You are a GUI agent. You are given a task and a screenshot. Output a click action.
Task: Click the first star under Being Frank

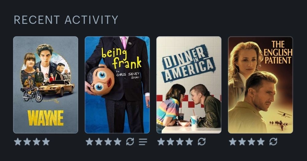point(89,142)
